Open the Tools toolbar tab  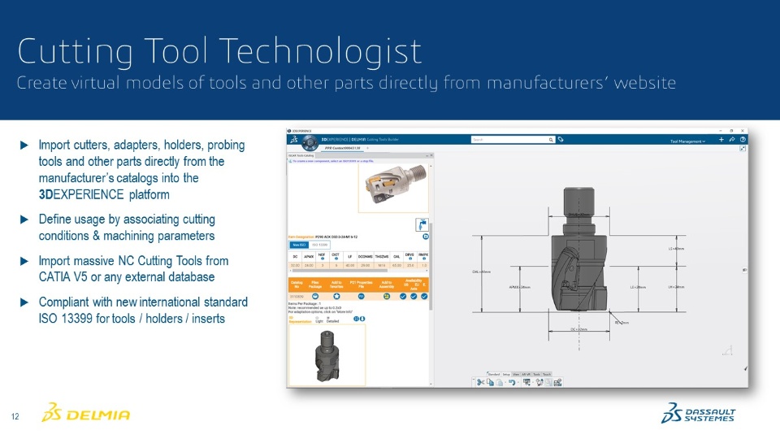537,374
